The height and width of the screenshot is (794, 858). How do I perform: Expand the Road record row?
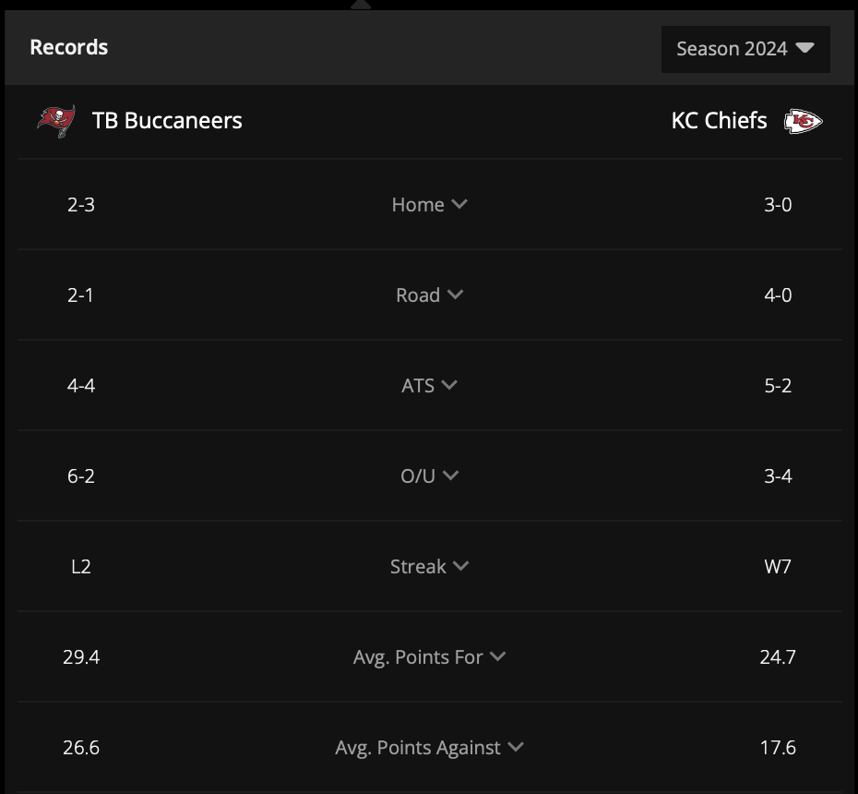point(430,295)
